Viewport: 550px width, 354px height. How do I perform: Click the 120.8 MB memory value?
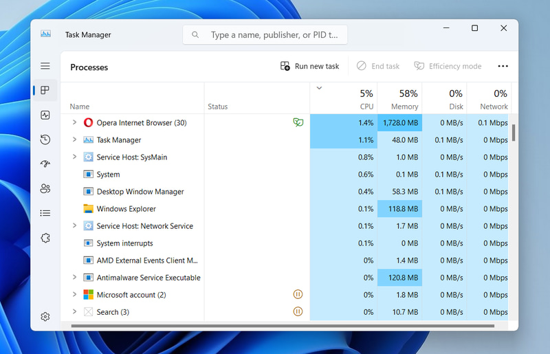(x=403, y=278)
